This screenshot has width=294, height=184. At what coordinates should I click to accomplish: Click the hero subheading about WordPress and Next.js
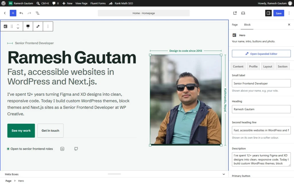[x=61, y=76]
